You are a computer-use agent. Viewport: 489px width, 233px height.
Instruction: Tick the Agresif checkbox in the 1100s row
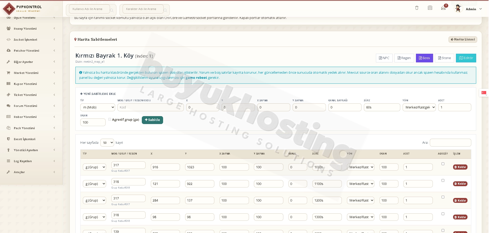point(443,180)
